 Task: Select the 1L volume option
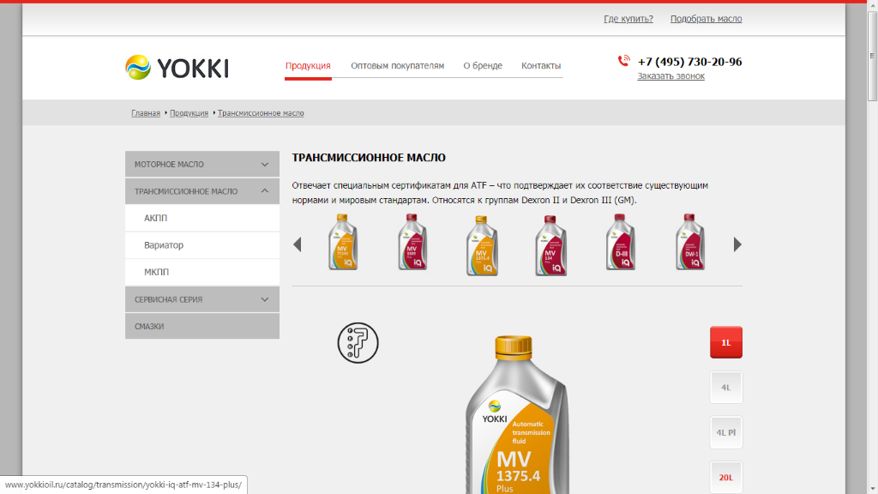[725, 342]
